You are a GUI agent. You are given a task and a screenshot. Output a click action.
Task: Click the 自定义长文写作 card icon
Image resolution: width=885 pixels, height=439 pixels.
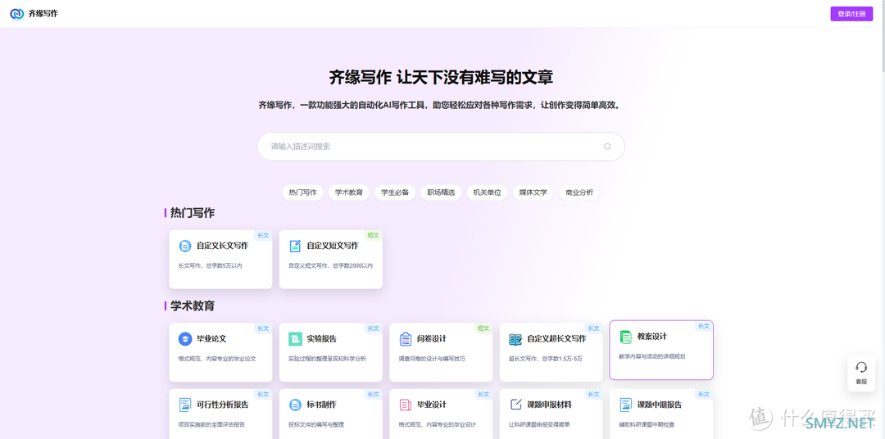tap(185, 246)
